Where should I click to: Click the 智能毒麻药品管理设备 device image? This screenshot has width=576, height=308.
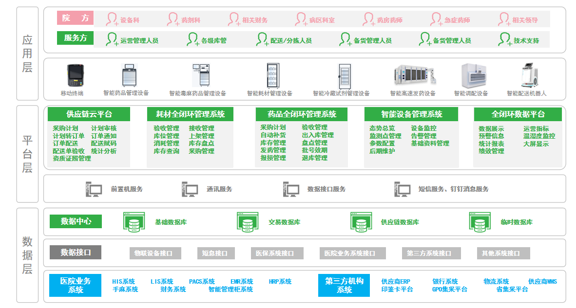pyautogui.click(x=201, y=75)
